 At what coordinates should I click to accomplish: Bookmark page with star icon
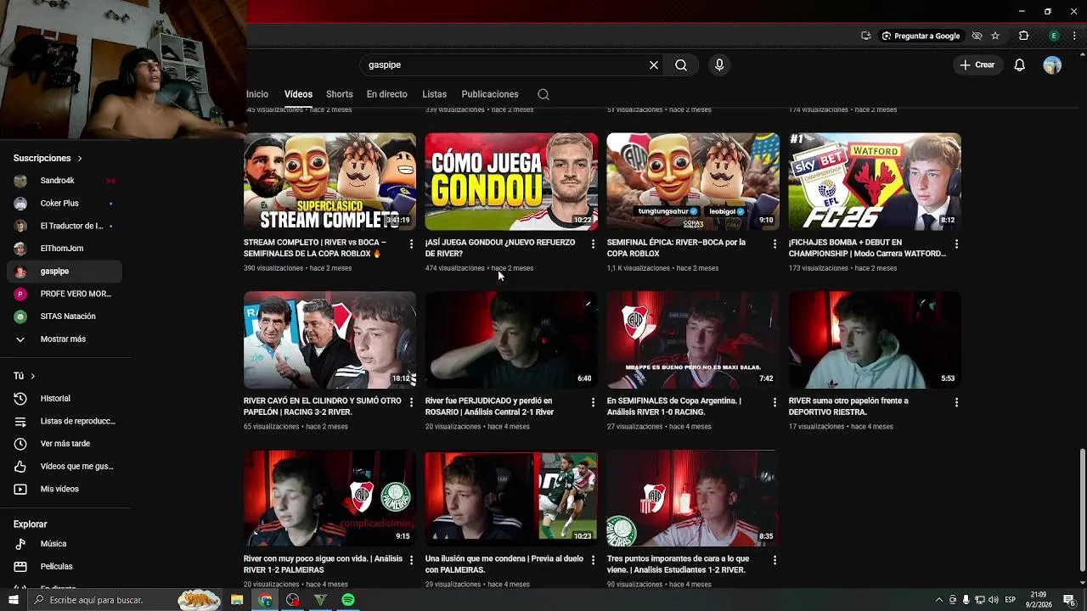pyautogui.click(x=995, y=36)
